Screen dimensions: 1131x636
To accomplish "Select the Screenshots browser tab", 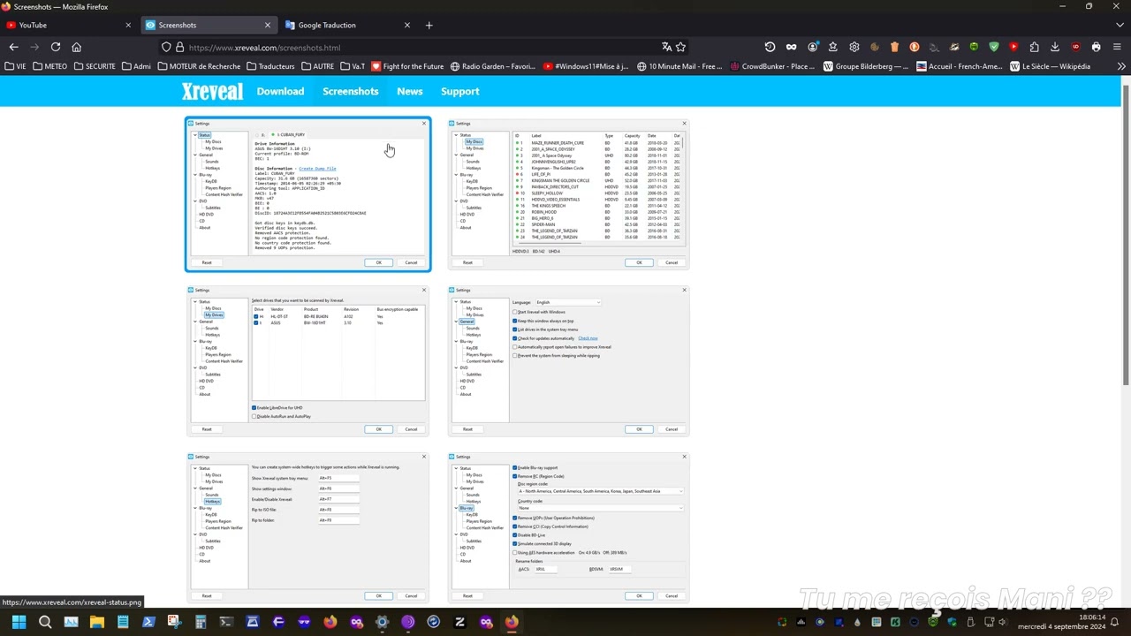I will point(208,25).
